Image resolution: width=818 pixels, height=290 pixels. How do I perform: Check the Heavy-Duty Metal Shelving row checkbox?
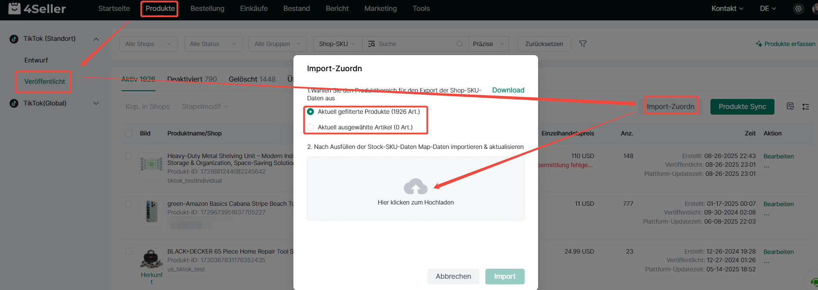click(x=128, y=156)
